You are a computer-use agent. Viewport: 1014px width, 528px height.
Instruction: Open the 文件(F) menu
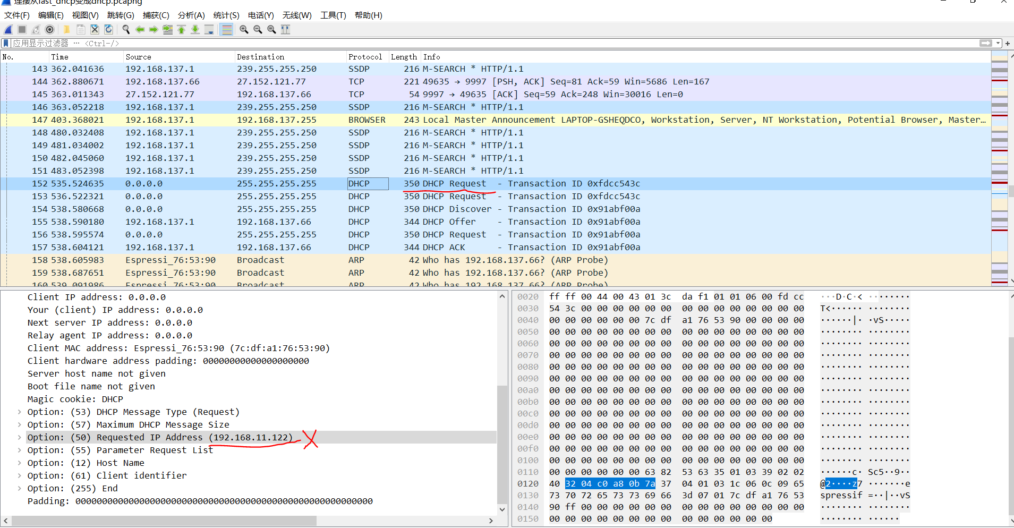coord(16,15)
